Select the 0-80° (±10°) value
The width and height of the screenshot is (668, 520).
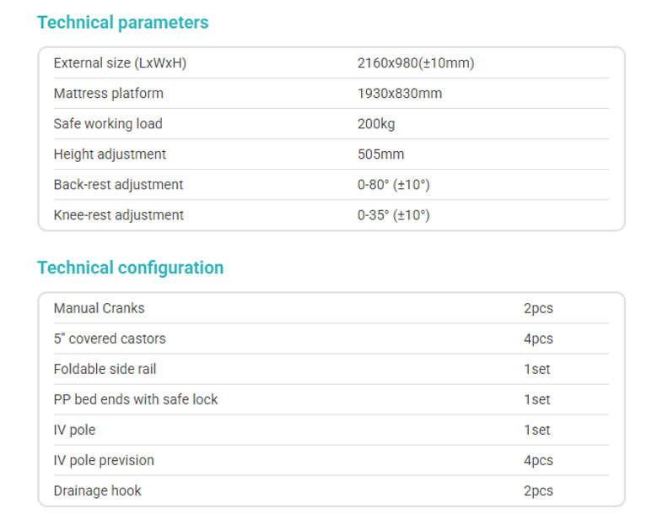[x=394, y=185]
